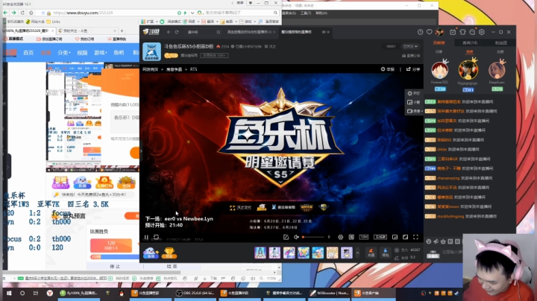The height and width of the screenshot is (301, 537).
Task: Open the danmaku edit icon in player bar
Action: (x=286, y=237)
